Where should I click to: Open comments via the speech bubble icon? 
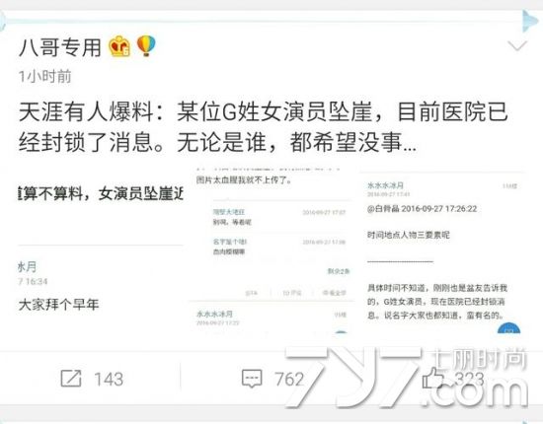click(252, 379)
